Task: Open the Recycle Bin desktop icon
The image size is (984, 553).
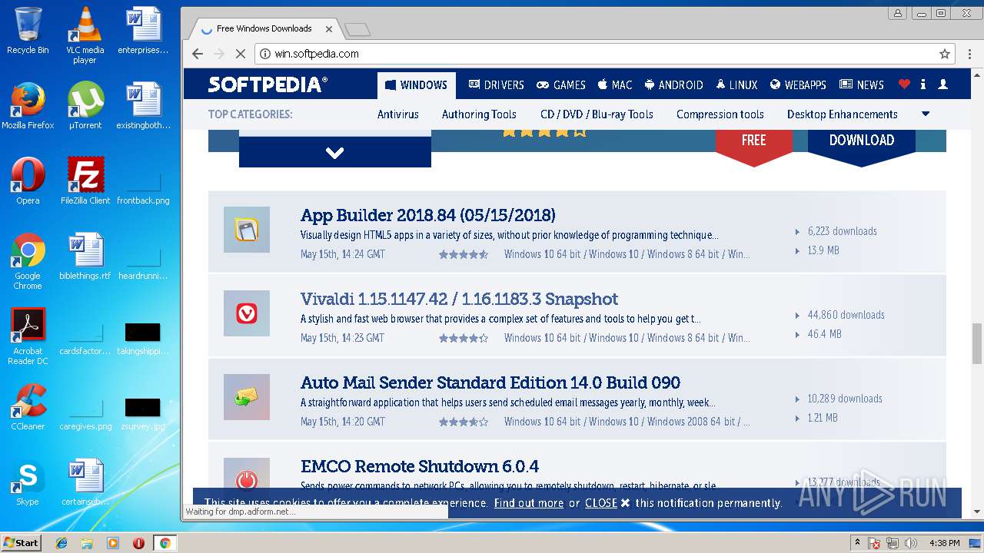Action: pos(28,31)
